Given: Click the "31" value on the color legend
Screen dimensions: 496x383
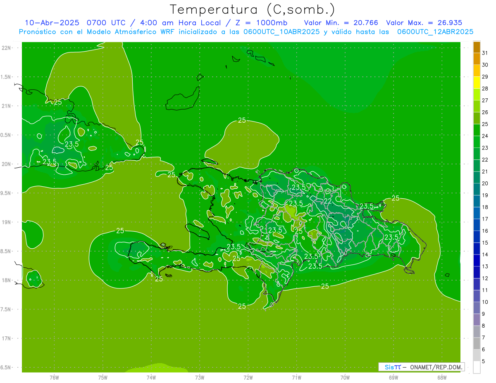Looking at the screenshot, I should pyautogui.click(x=485, y=53).
